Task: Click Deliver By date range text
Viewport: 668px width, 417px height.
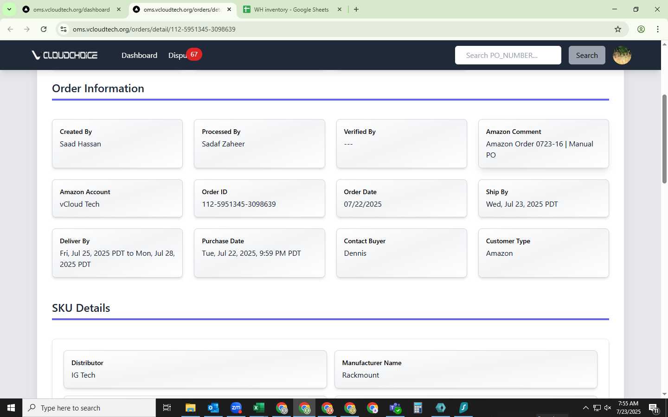Action: [117, 259]
